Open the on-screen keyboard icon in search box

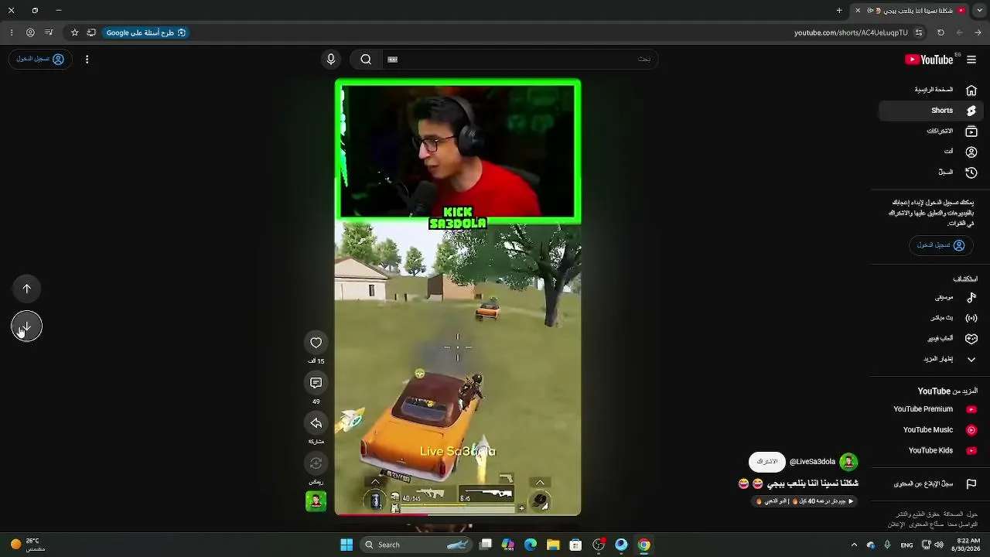(x=393, y=60)
